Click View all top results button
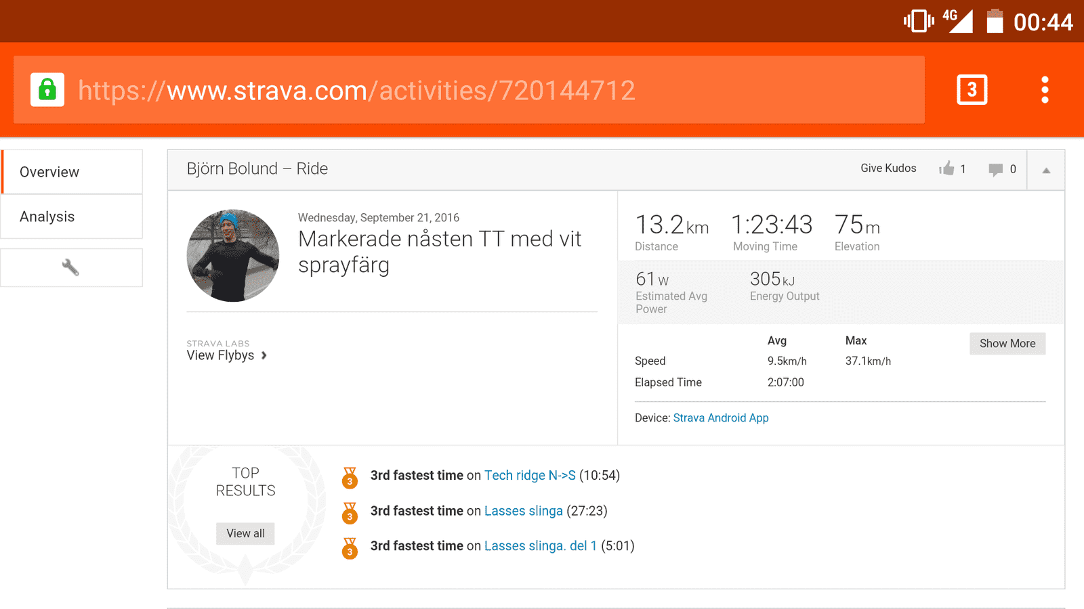 pos(245,533)
